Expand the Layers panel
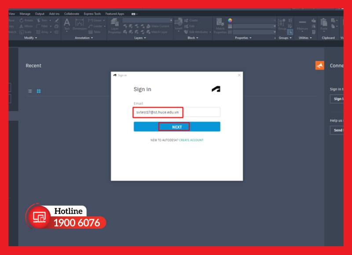Image resolution: width=352 pixels, height=255 pixels. tap(140, 38)
